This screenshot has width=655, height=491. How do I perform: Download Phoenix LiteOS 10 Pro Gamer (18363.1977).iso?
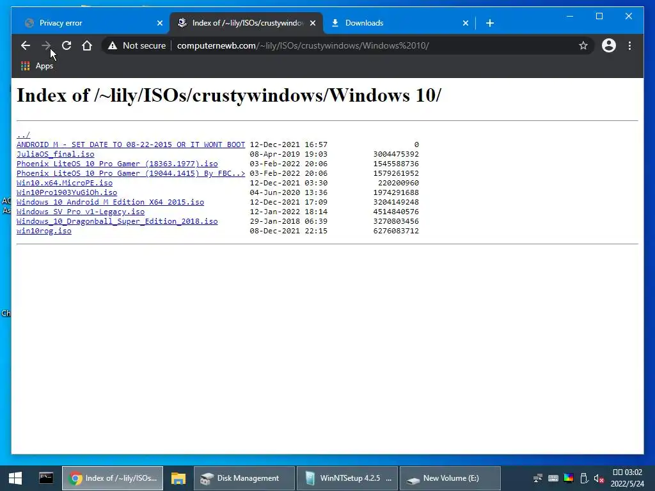(117, 164)
